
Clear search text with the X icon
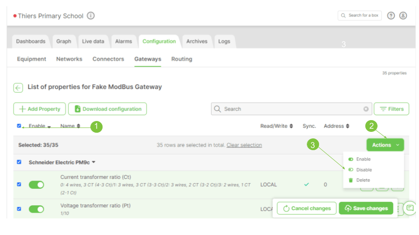[366, 109]
